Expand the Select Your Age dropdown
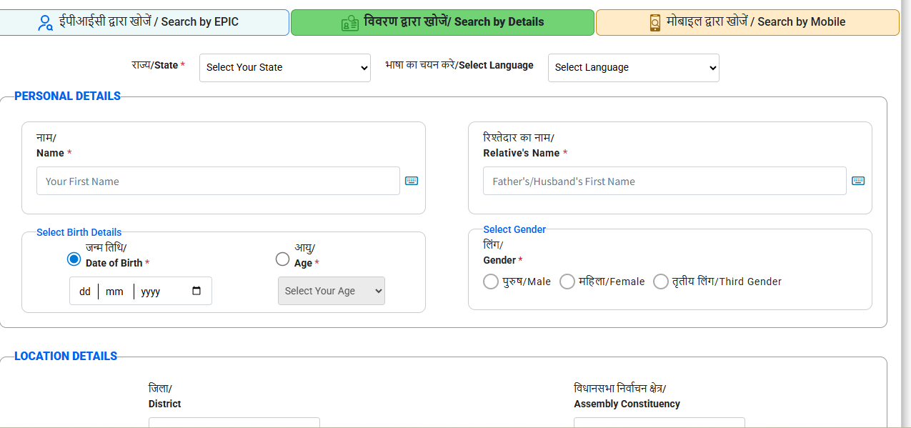 point(332,291)
